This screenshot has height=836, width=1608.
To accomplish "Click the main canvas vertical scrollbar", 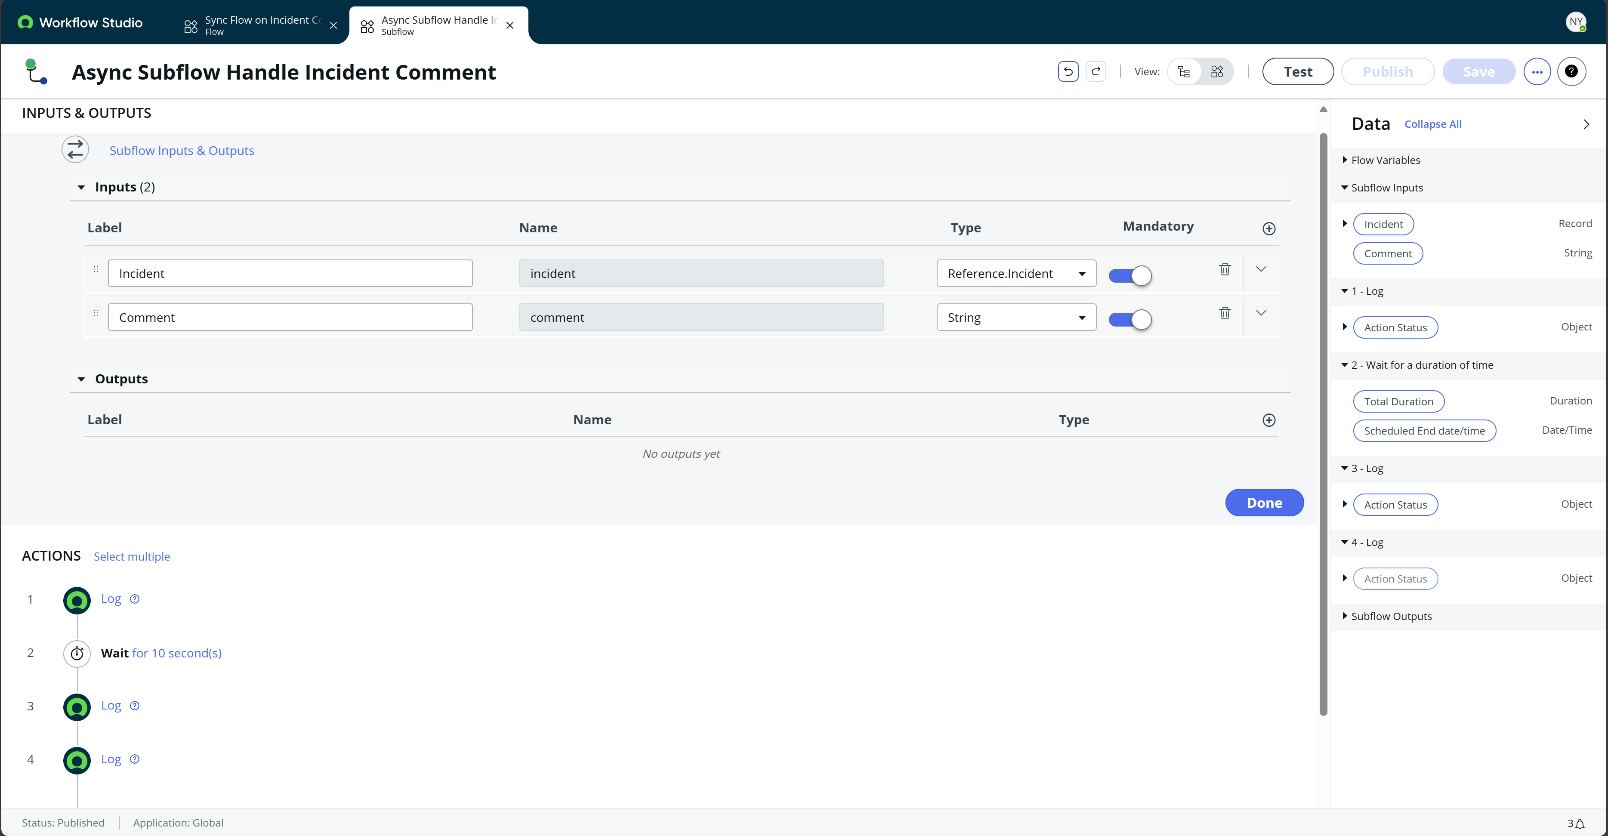I will (x=1323, y=425).
